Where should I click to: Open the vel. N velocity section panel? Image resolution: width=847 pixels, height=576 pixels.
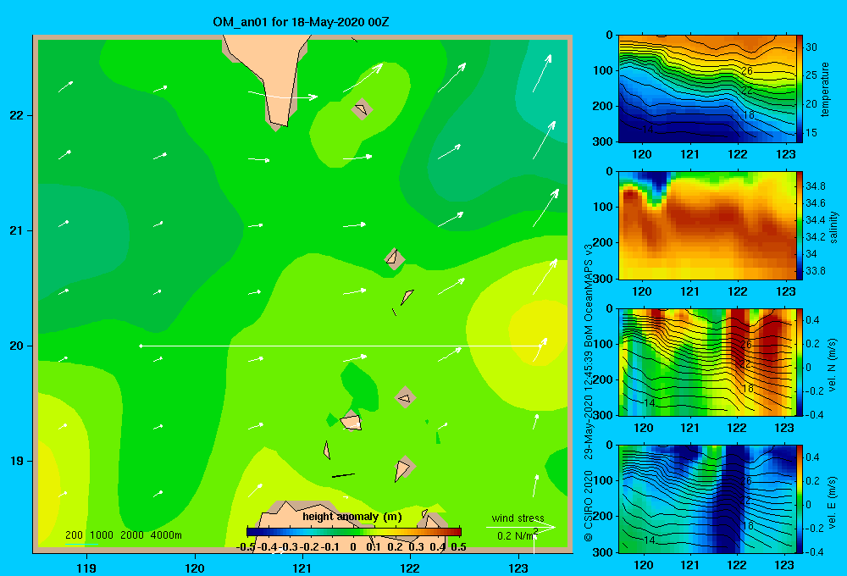tap(707, 362)
